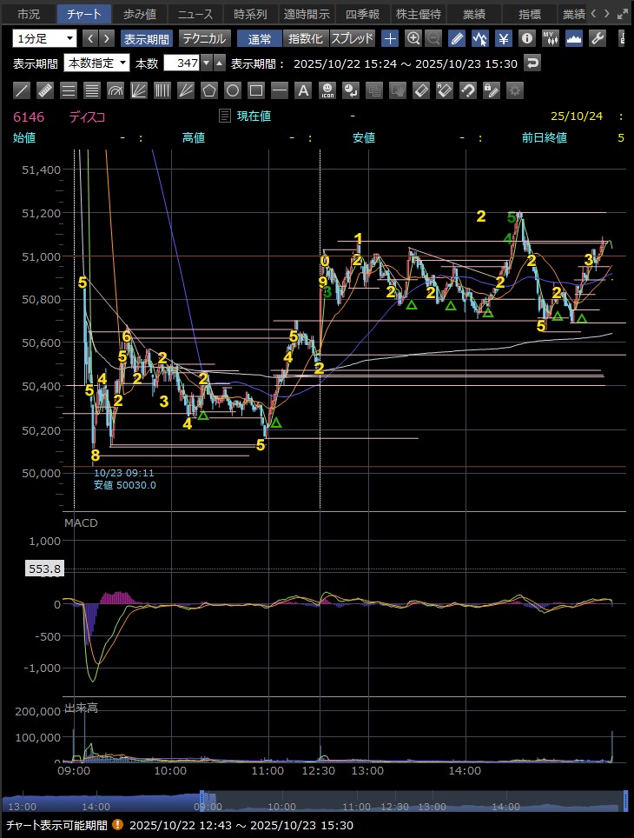This screenshot has height=838, width=634.
Task: Open settings with the wrench icon
Action: [597, 38]
